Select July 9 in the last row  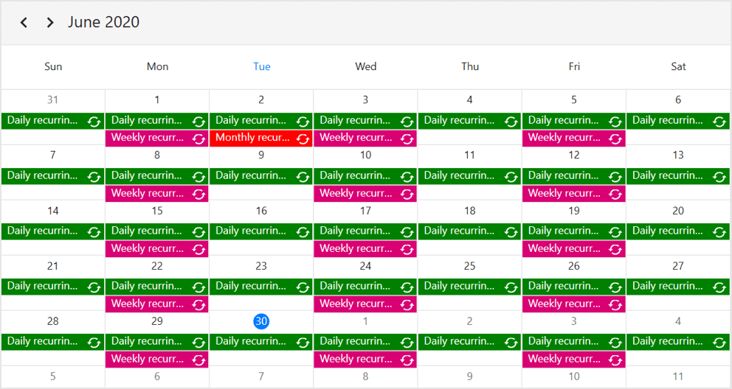[470, 376]
